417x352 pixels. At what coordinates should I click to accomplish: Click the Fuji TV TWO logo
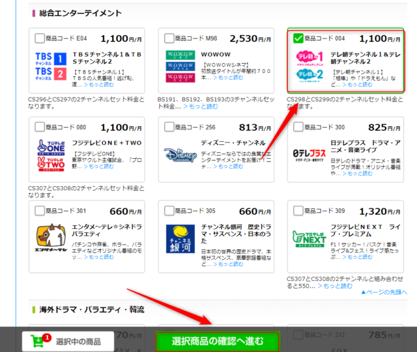coord(51,164)
